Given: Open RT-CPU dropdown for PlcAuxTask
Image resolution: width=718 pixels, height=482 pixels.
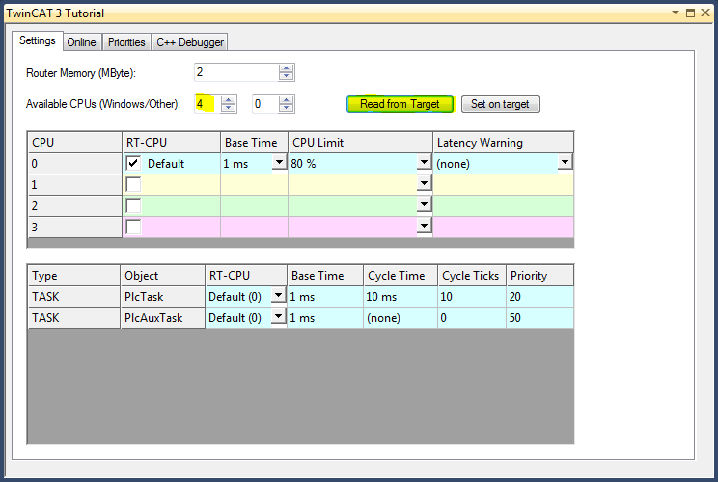Looking at the screenshot, I should (278, 316).
